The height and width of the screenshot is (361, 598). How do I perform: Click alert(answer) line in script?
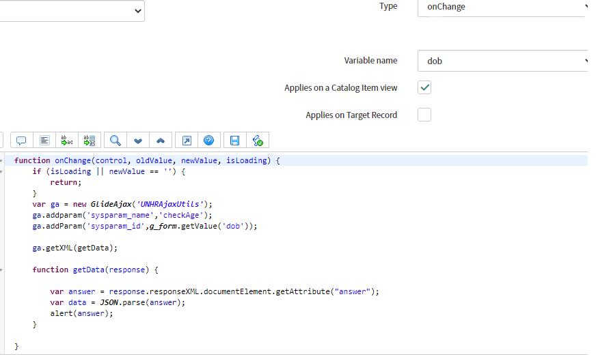tap(81, 313)
